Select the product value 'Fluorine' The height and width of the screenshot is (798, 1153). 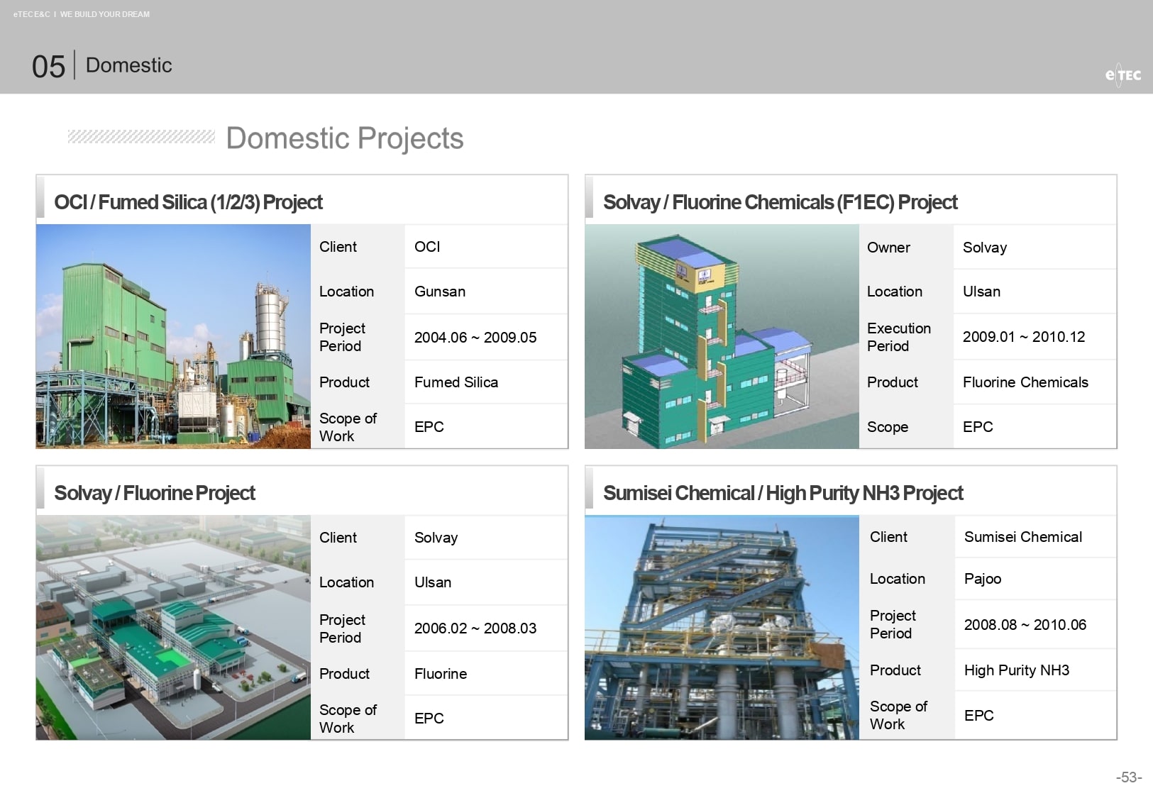pos(441,674)
